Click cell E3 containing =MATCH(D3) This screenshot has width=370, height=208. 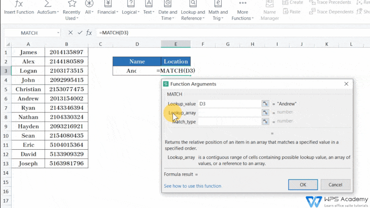176,71
